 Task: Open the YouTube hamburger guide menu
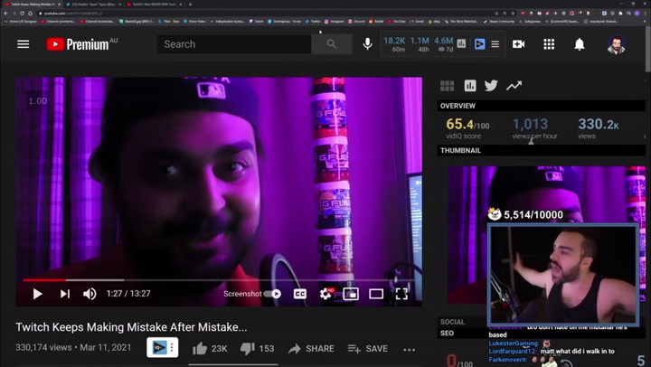(24, 44)
